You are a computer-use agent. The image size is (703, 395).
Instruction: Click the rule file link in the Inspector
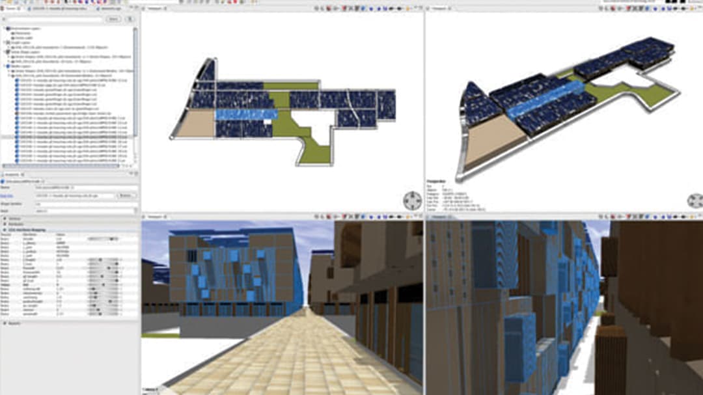(x=7, y=195)
